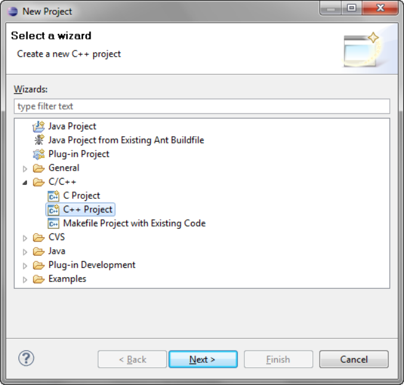This screenshot has width=404, height=385.
Task: Click the C Project icon
Action: [54, 196]
